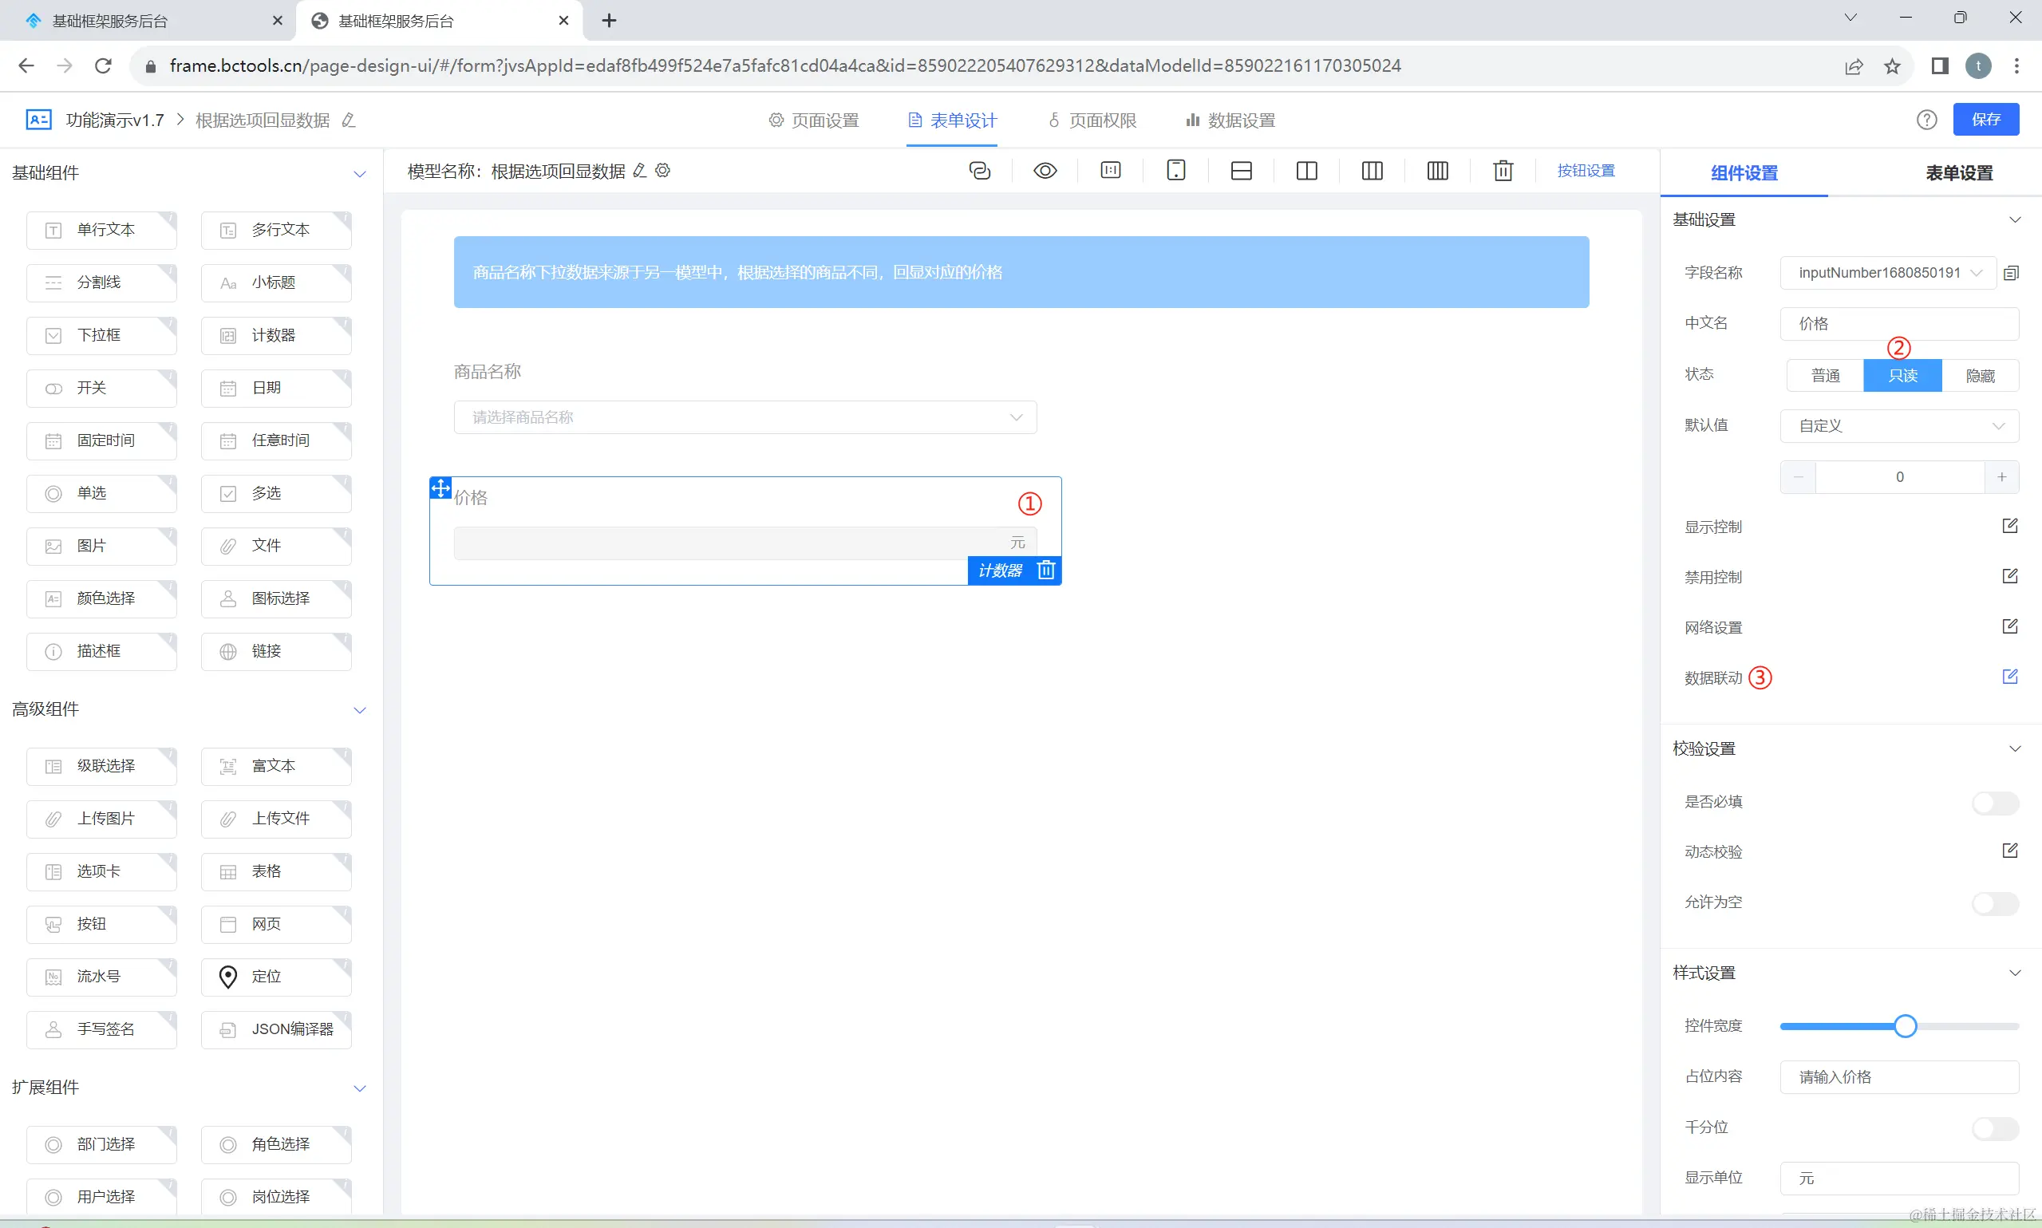2042x1228 pixels.
Task: Delete the 价格 计数器 component
Action: tap(1046, 571)
